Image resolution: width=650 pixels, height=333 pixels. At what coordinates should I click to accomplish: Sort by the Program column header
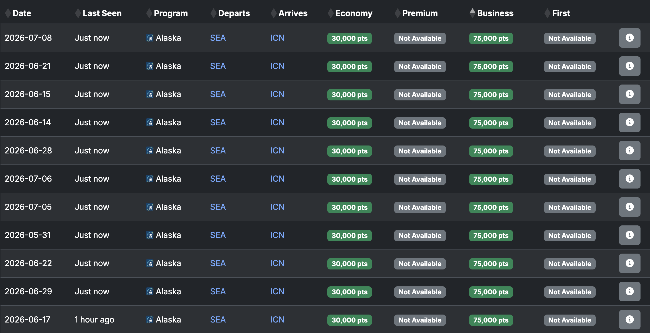pyautogui.click(x=171, y=13)
